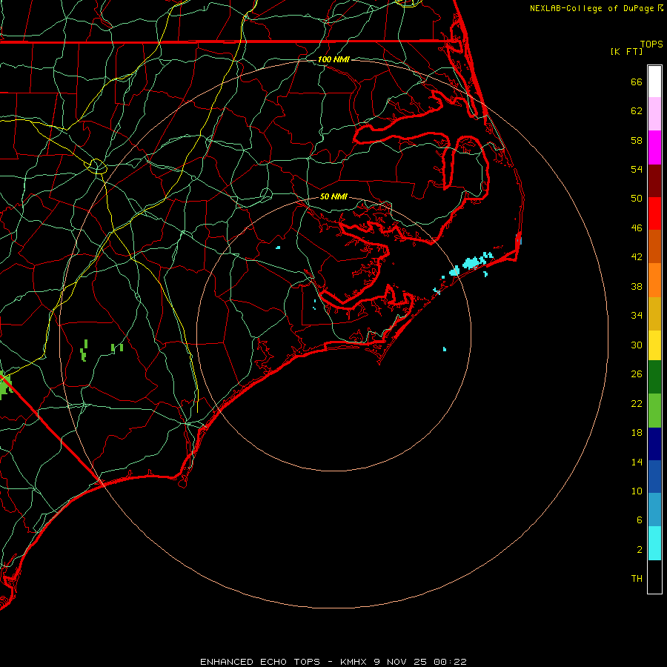Viewport: 667px width, 667px height.
Task: Click the dark orange 42 kft swatch
Action: 654,246
